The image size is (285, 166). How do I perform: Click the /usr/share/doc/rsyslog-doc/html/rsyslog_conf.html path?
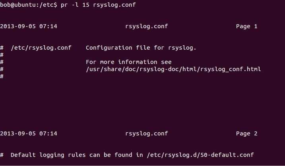[x=173, y=69]
